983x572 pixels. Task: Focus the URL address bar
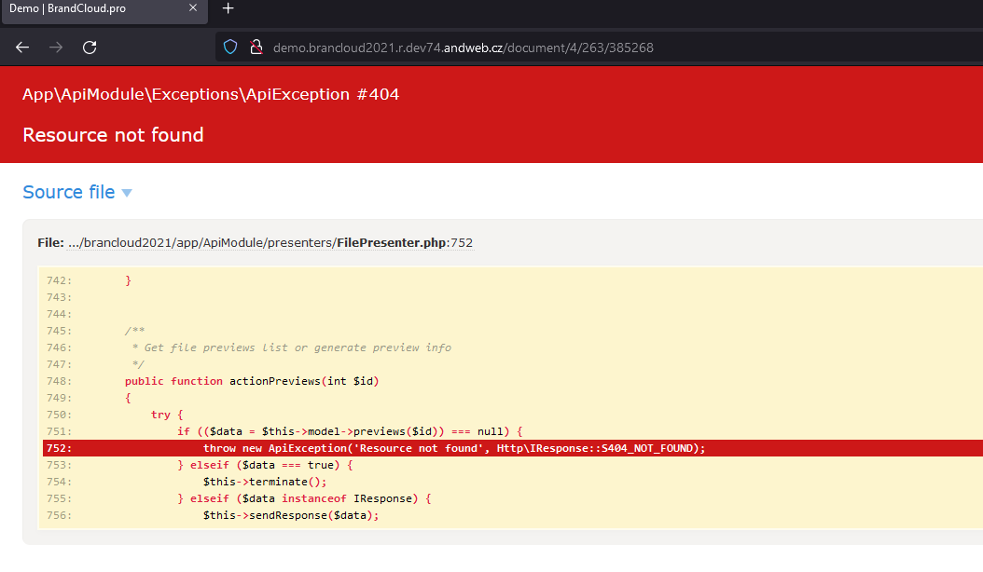tap(560, 48)
